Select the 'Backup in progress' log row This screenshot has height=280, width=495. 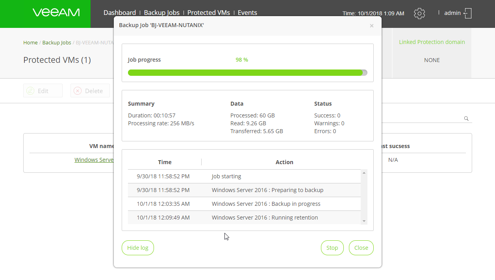[x=244, y=204]
